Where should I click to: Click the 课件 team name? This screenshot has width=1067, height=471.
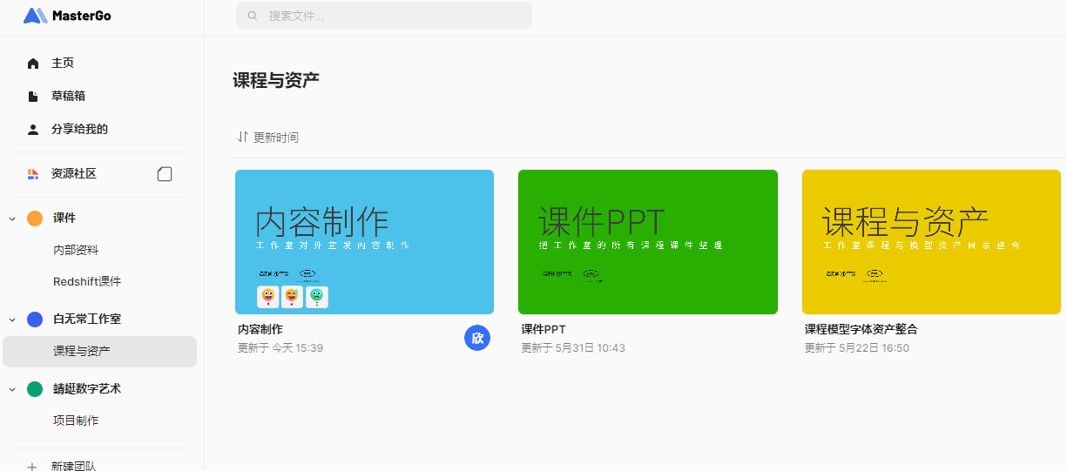[x=64, y=219]
